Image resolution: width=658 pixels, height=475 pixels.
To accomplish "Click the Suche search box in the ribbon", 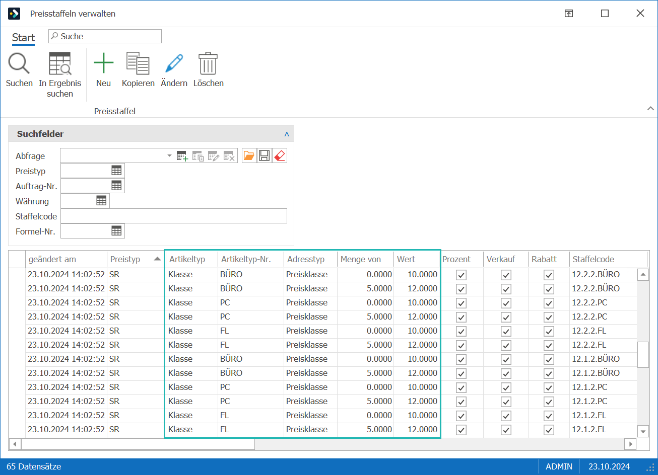I will point(105,36).
